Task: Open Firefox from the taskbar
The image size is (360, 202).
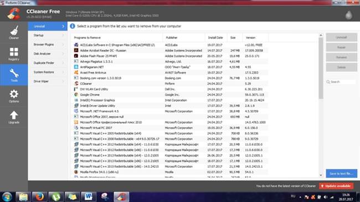Action: [x=39, y=196]
